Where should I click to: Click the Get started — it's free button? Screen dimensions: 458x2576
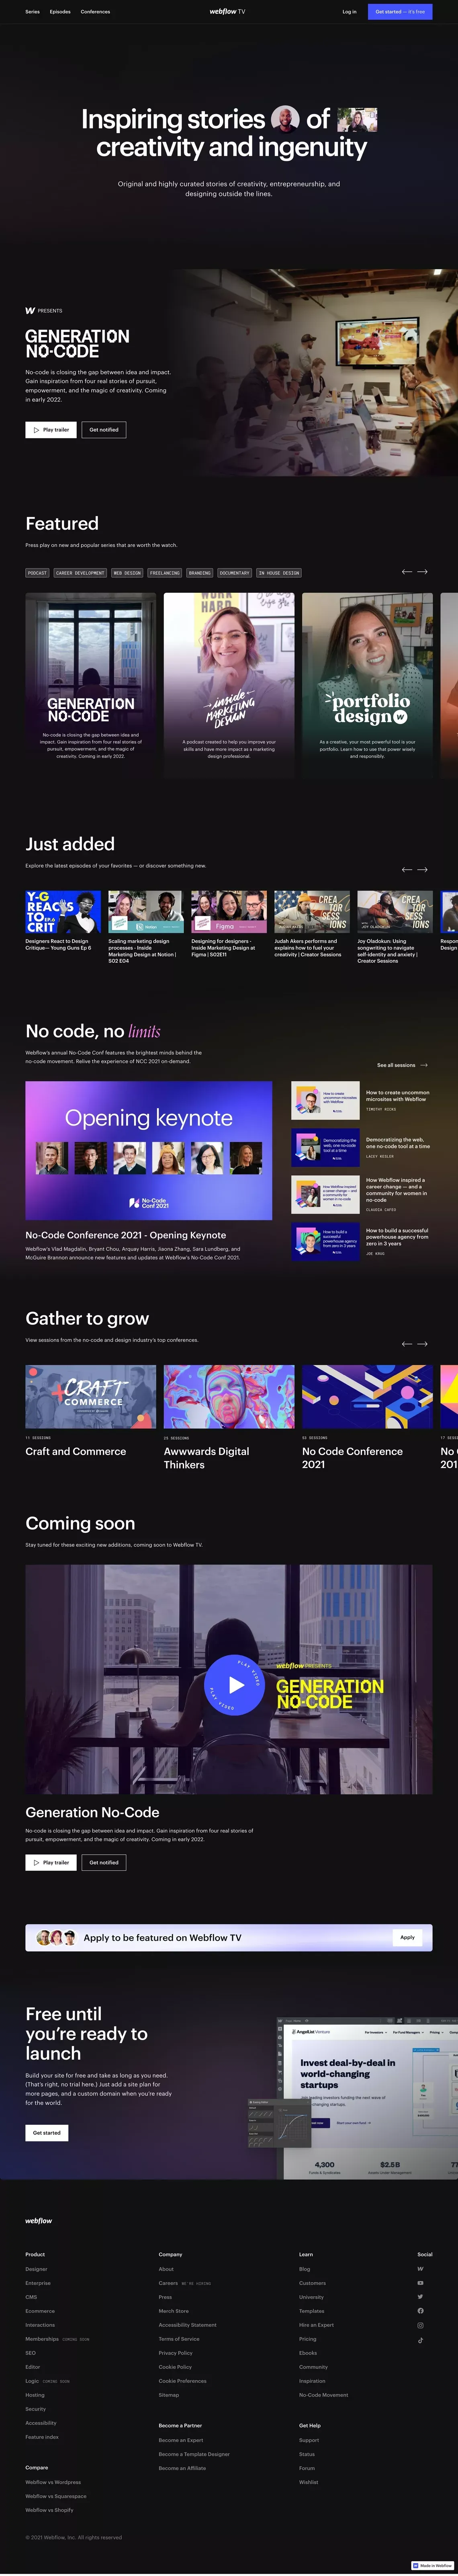[400, 12]
